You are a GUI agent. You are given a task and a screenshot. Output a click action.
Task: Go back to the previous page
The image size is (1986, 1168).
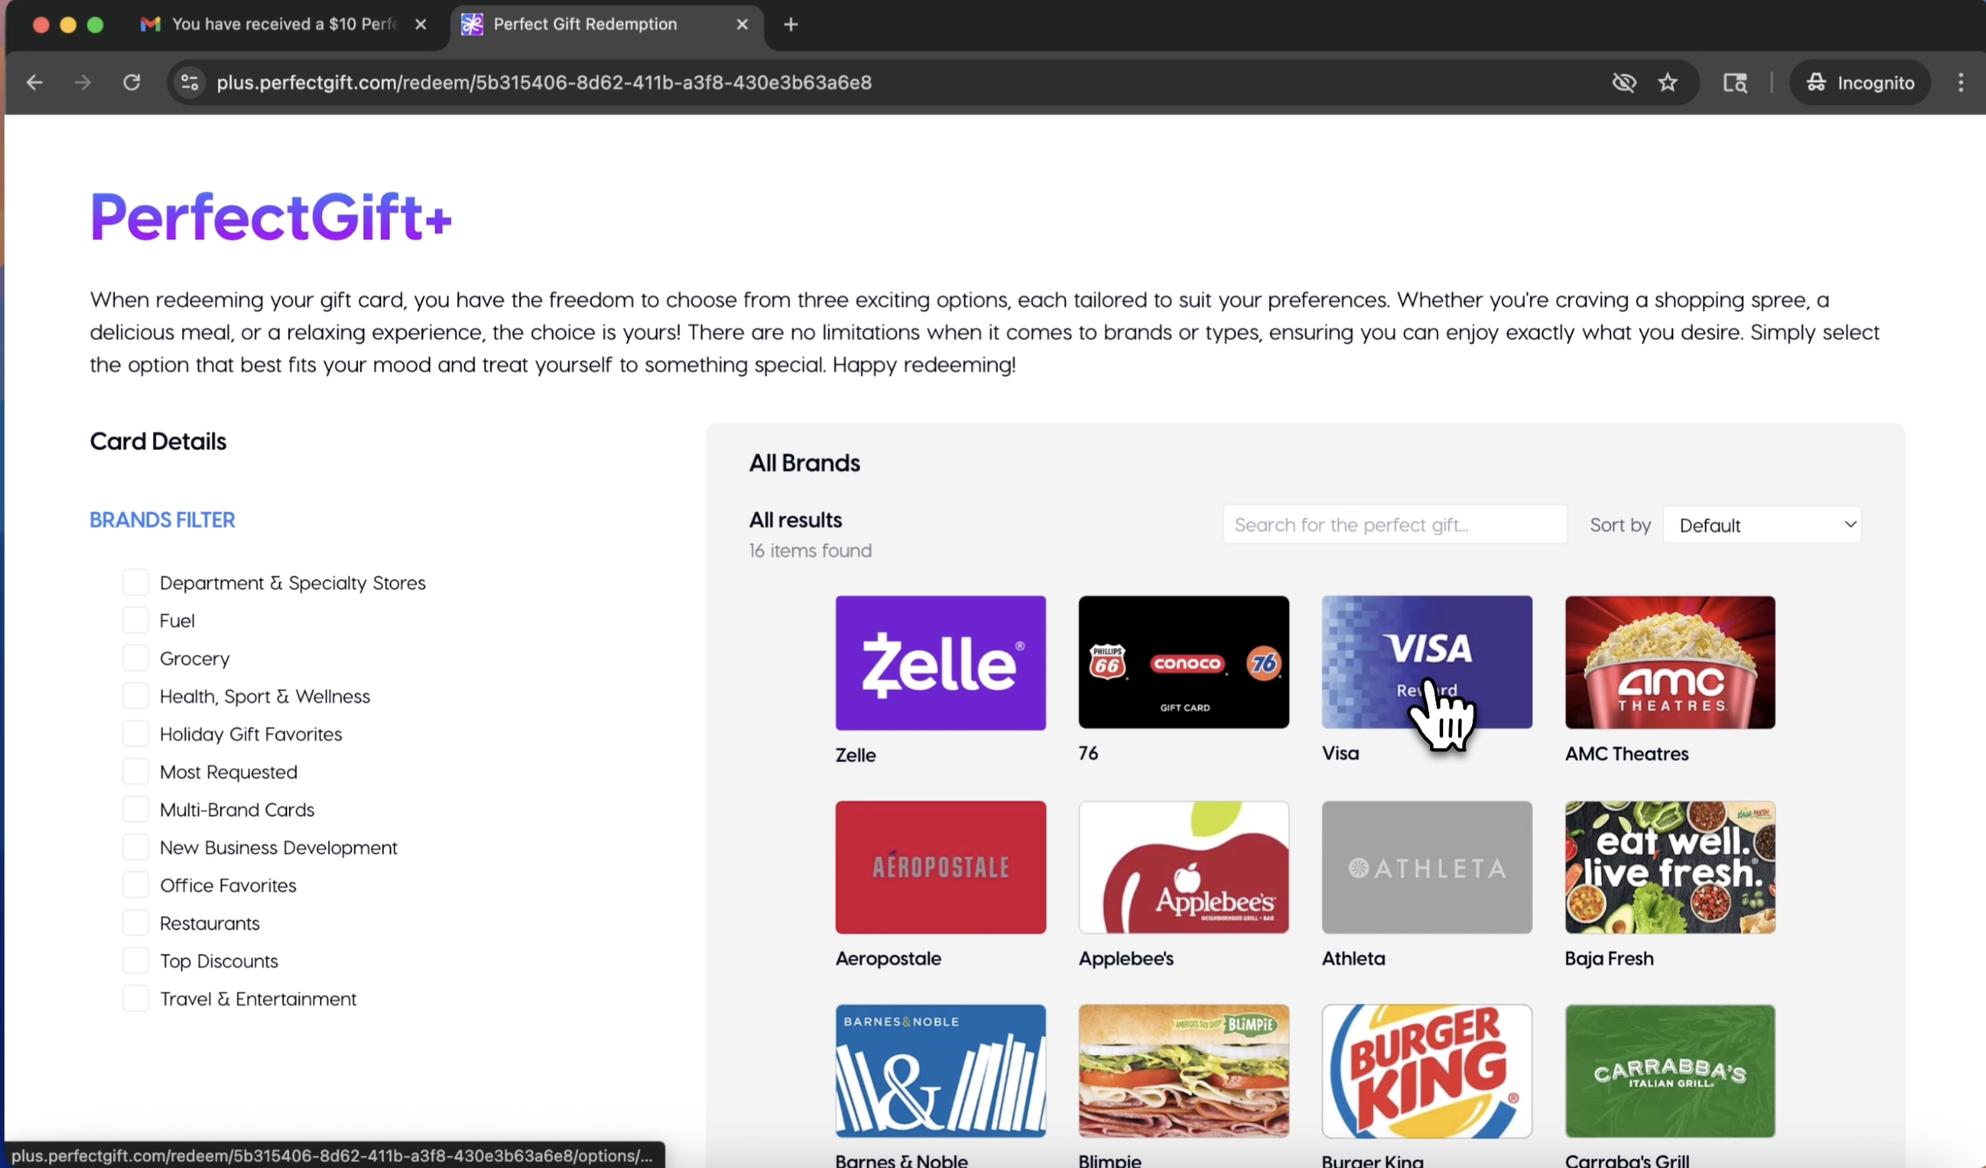coord(34,82)
